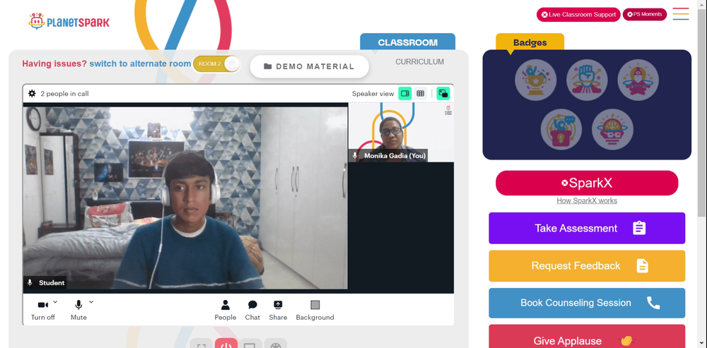The image size is (707, 348).
Task: Click the "2 people in call" text
Action: 64,94
